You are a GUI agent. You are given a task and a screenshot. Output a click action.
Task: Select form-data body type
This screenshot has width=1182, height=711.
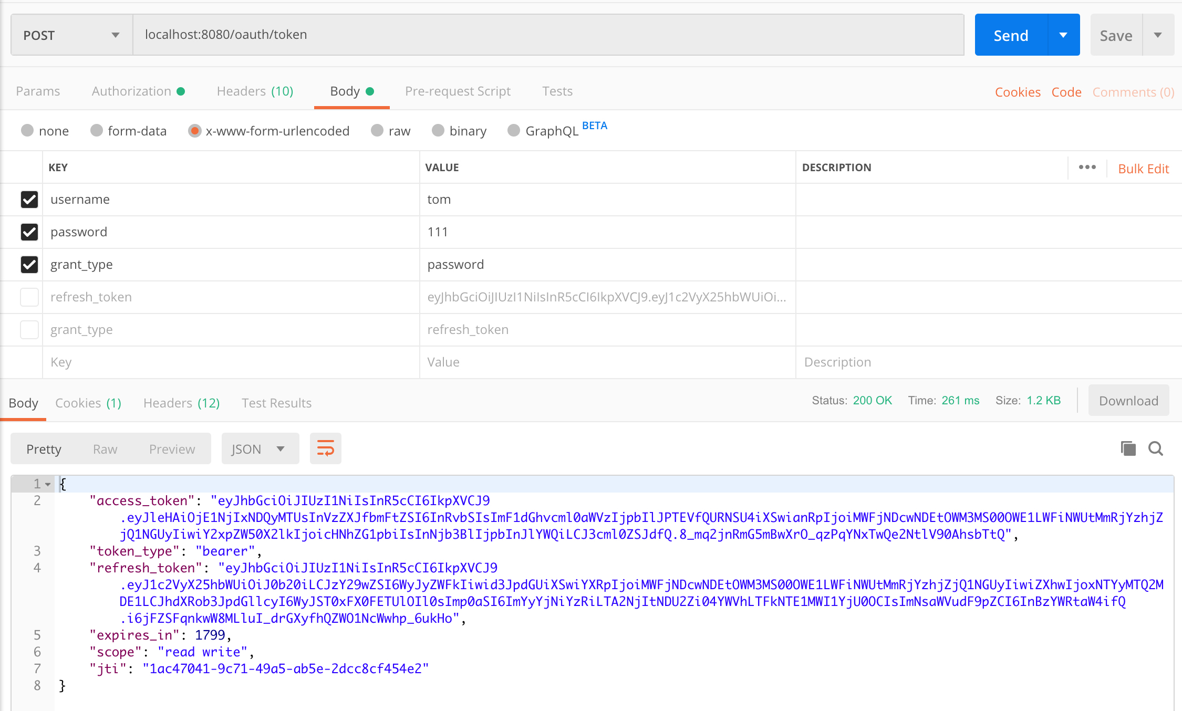tap(97, 131)
